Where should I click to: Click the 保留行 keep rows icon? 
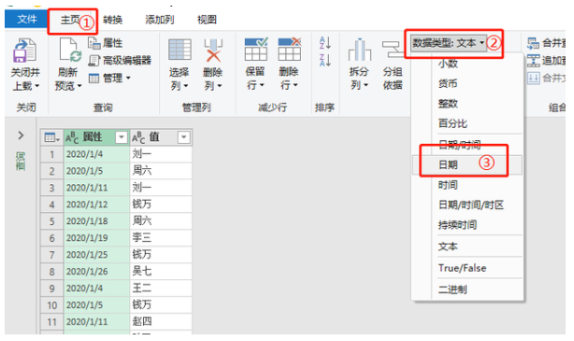tap(256, 49)
